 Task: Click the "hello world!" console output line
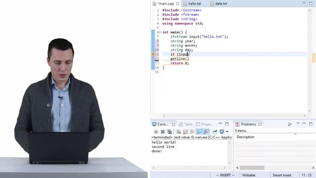click(164, 142)
